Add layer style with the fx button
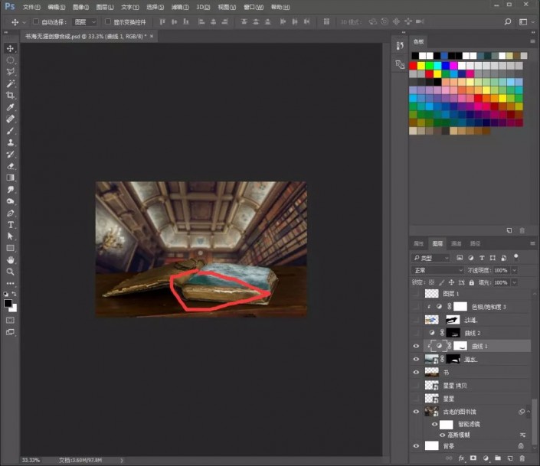This screenshot has width=540, height=466. point(461,458)
